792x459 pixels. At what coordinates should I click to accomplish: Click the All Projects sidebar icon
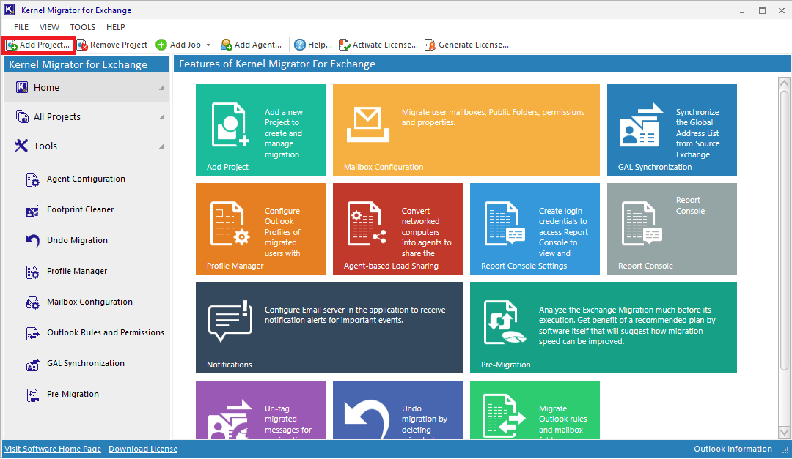pyautogui.click(x=22, y=116)
